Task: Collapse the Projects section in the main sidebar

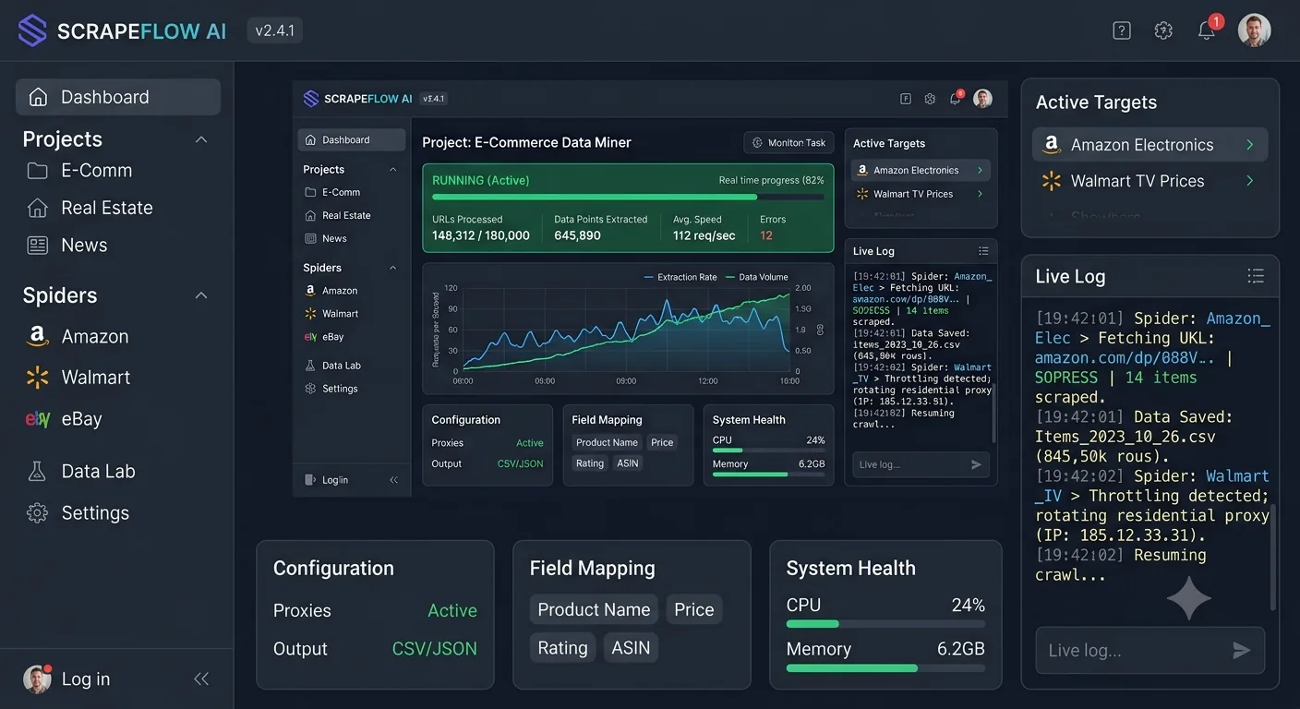Action: pyautogui.click(x=200, y=139)
